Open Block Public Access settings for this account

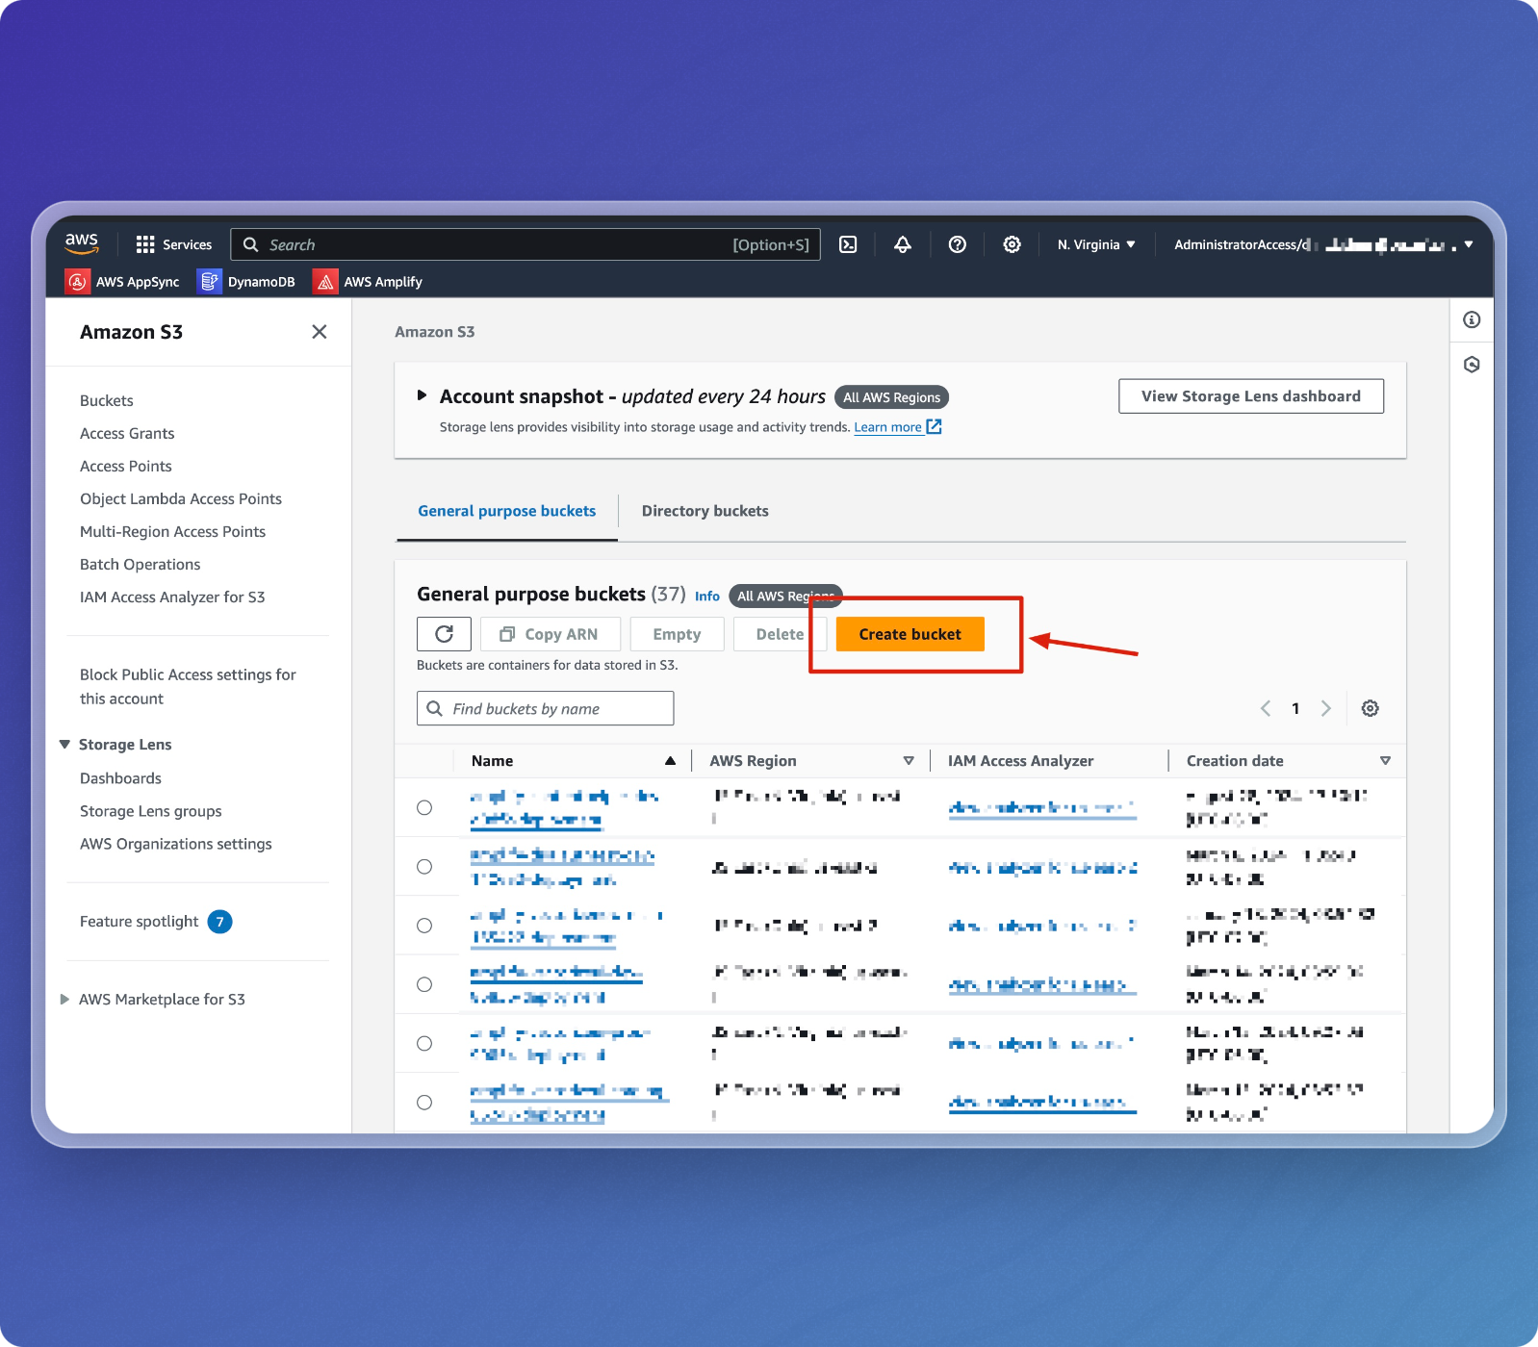coord(188,687)
